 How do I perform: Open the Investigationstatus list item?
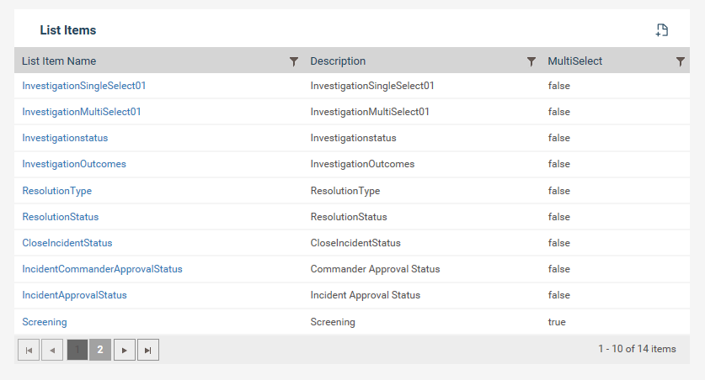click(x=65, y=138)
